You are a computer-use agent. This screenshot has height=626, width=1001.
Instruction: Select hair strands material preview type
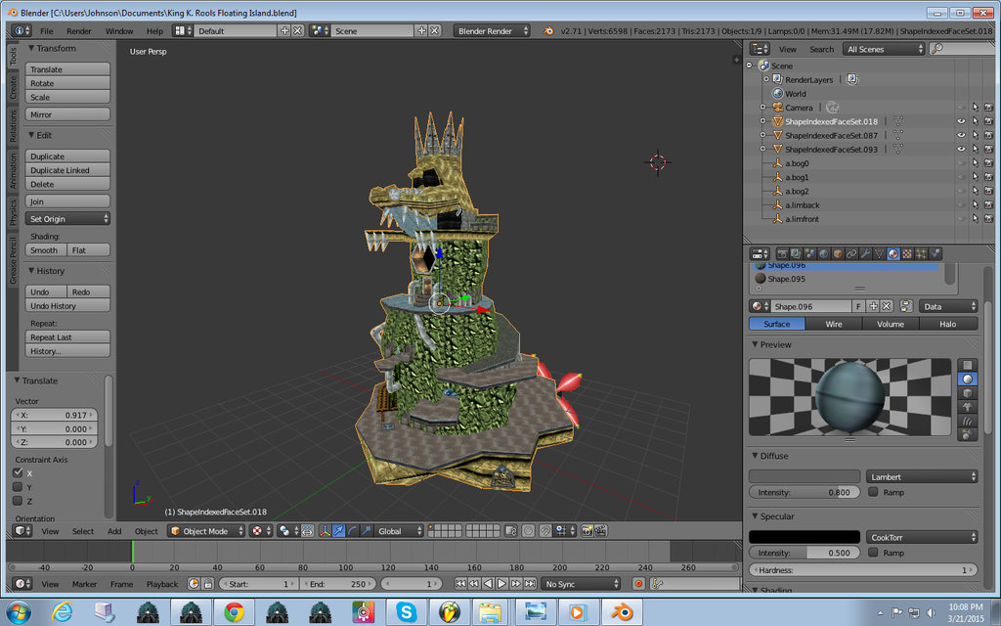(x=967, y=422)
